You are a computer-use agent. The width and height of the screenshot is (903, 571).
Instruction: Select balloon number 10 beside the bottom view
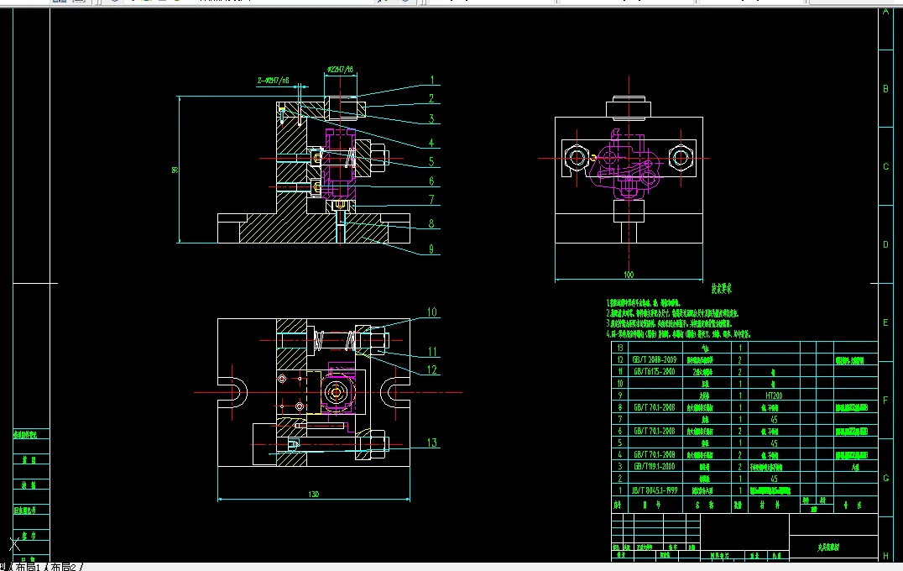tap(432, 312)
